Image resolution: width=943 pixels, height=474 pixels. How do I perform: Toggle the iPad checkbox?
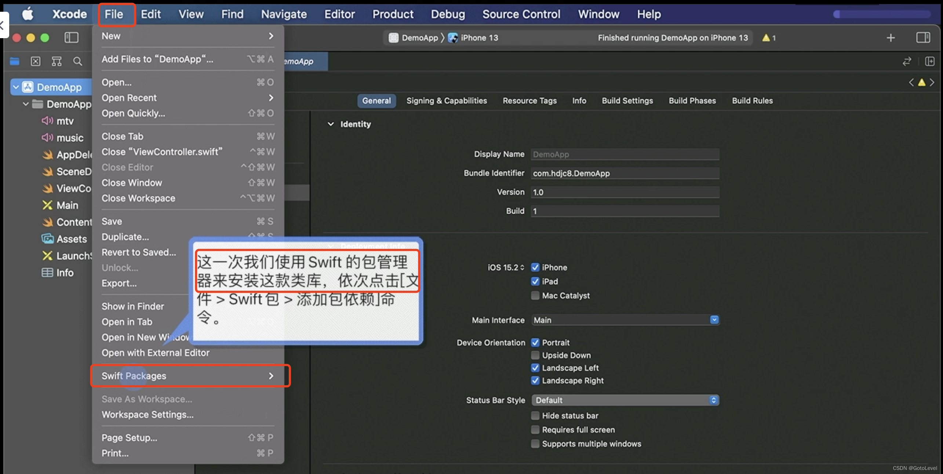click(x=535, y=281)
